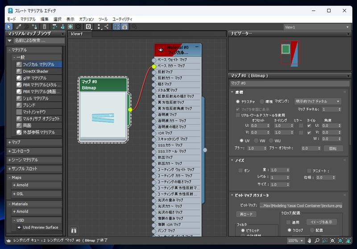357x249 pixels.
Task: Switch to the View1 tab
Action: click(77, 34)
